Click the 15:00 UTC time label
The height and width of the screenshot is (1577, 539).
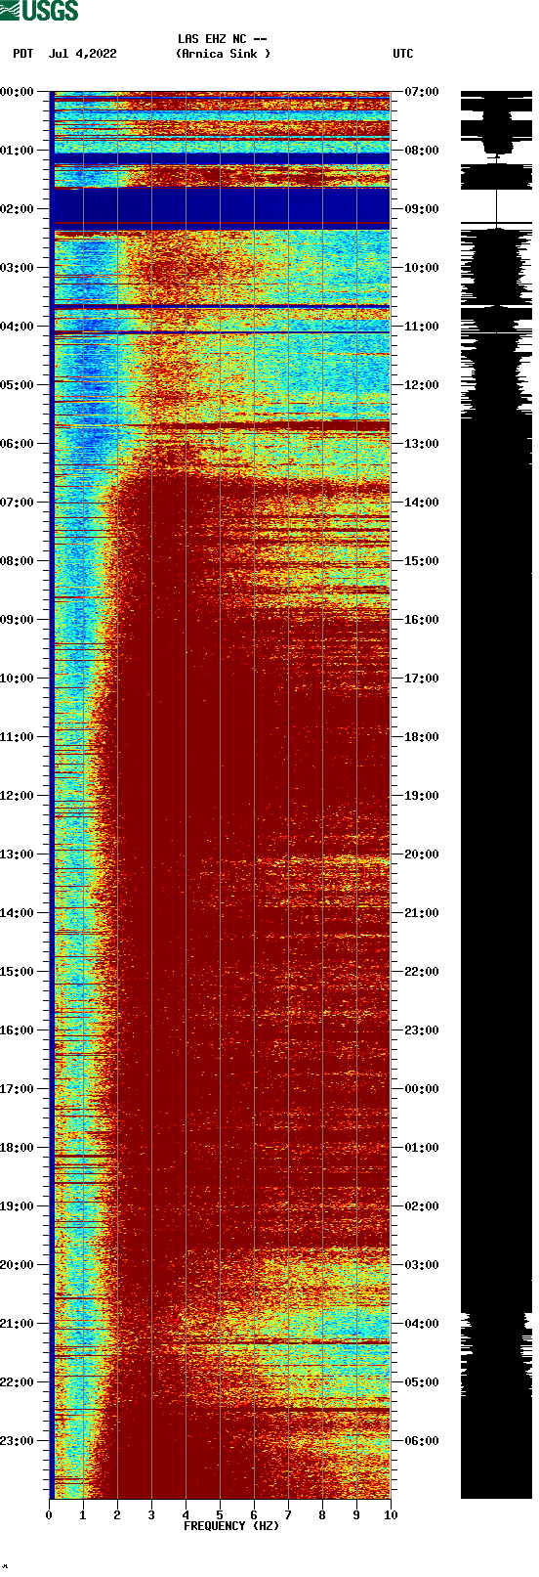[x=422, y=561]
